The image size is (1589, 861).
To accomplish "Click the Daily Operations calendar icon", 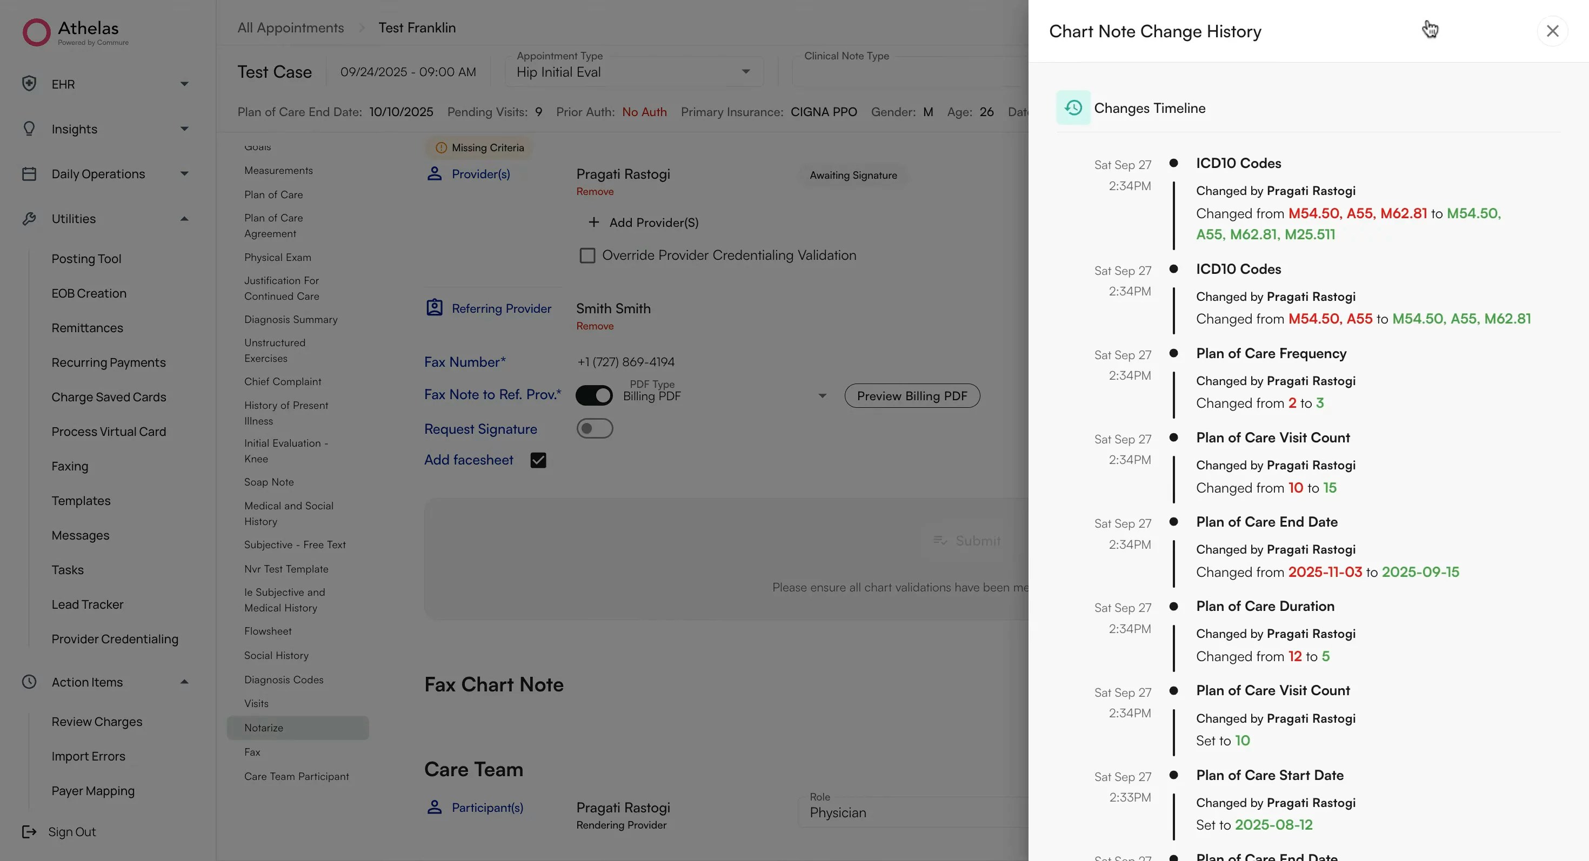I will tap(29, 174).
